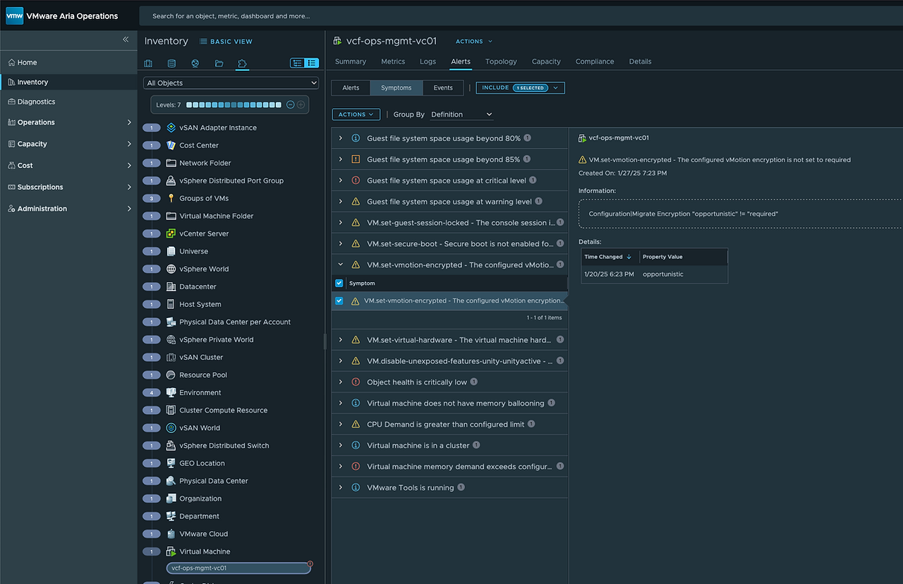Image resolution: width=903 pixels, height=584 pixels.
Task: Click the Levels depth indicator bar
Action: (234, 105)
